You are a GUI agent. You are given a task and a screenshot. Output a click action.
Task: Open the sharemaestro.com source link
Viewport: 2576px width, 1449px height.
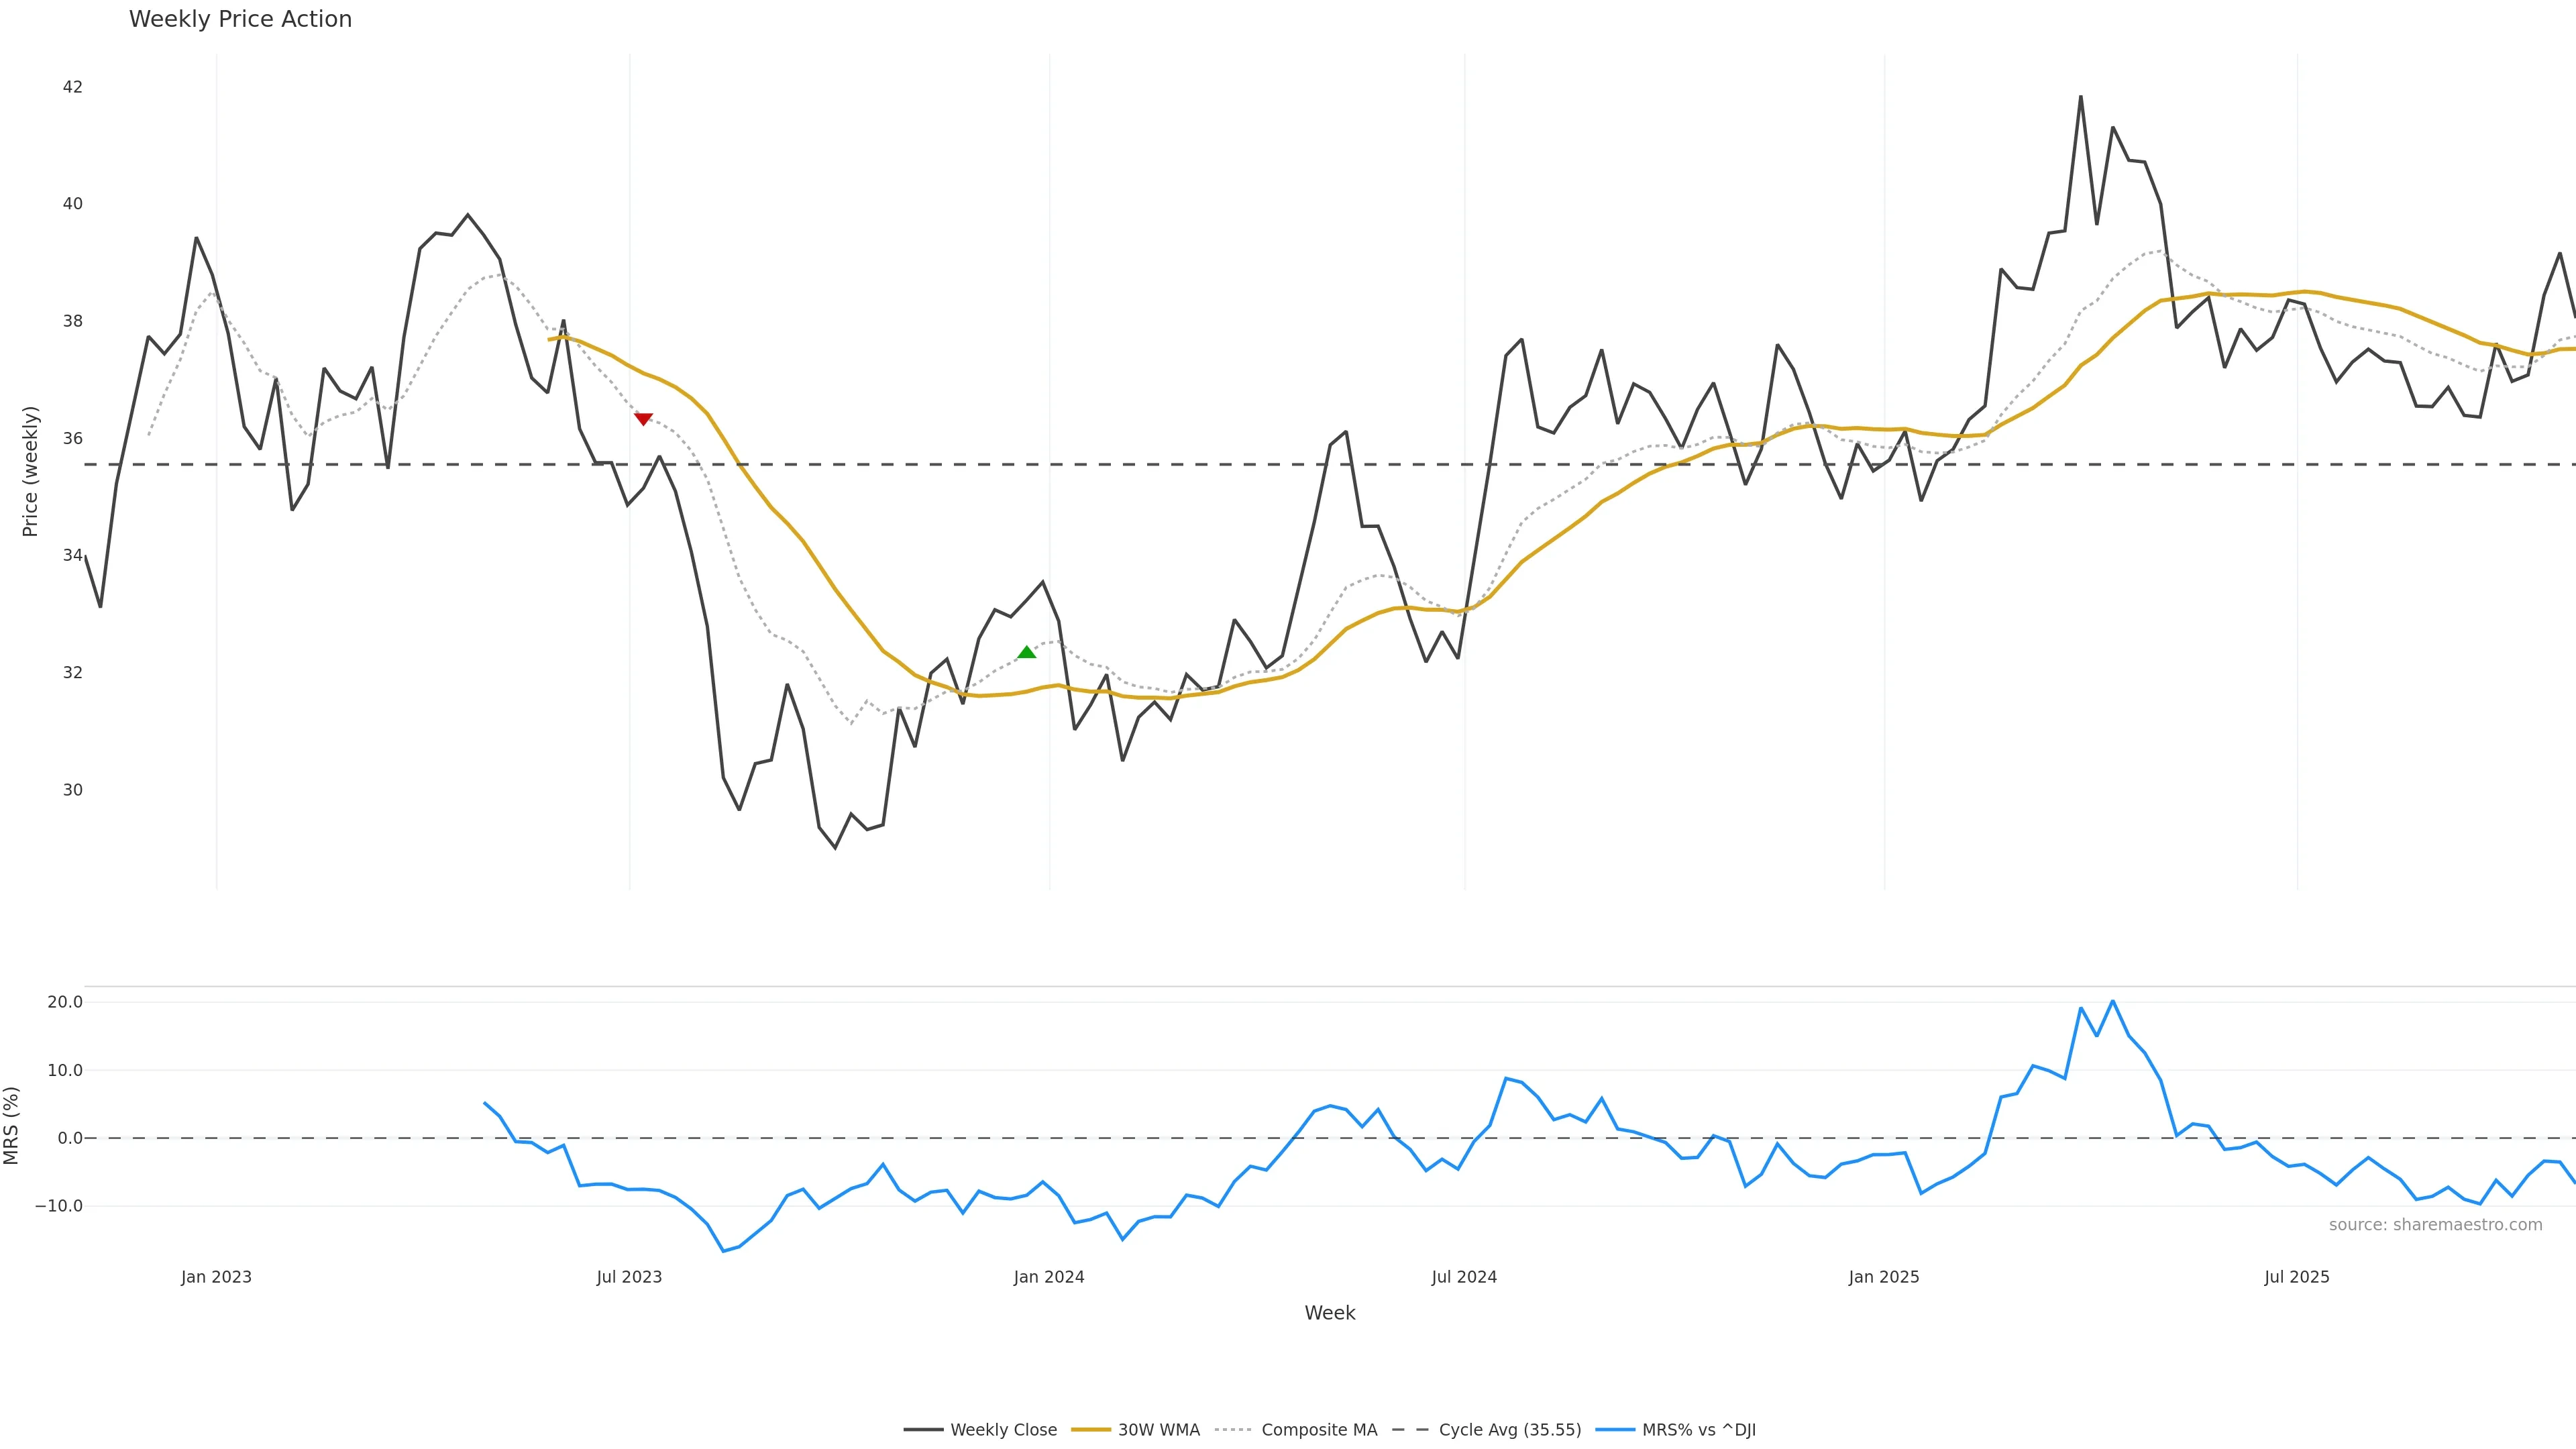[x=2435, y=1225]
